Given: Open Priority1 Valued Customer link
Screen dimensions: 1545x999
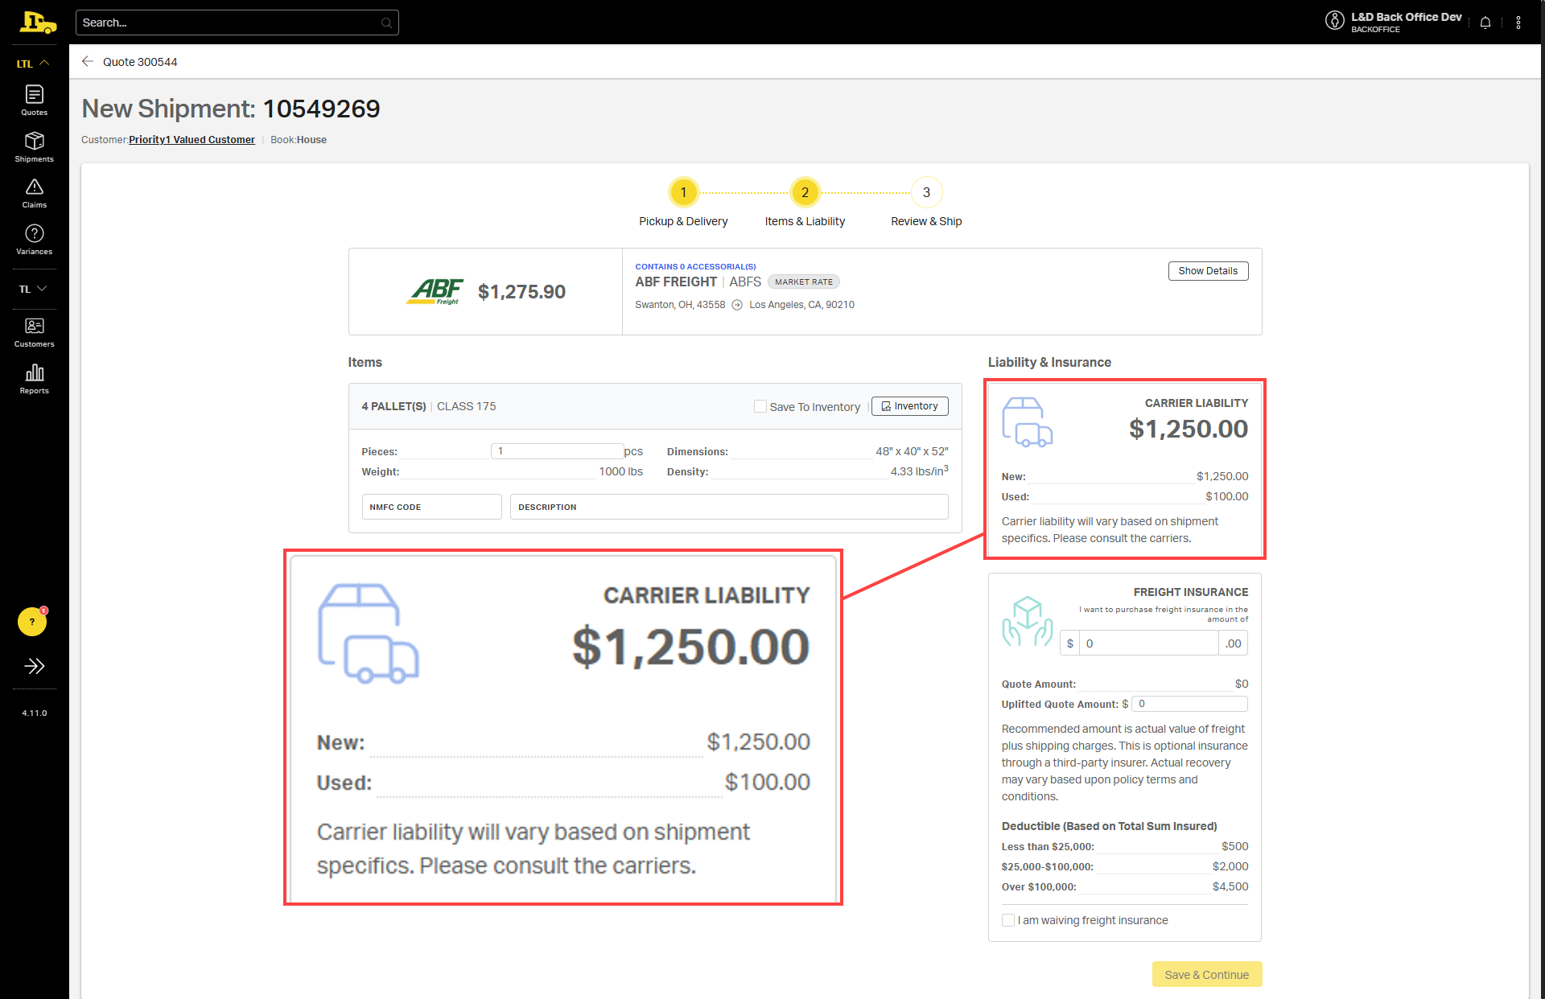Looking at the screenshot, I should (192, 140).
